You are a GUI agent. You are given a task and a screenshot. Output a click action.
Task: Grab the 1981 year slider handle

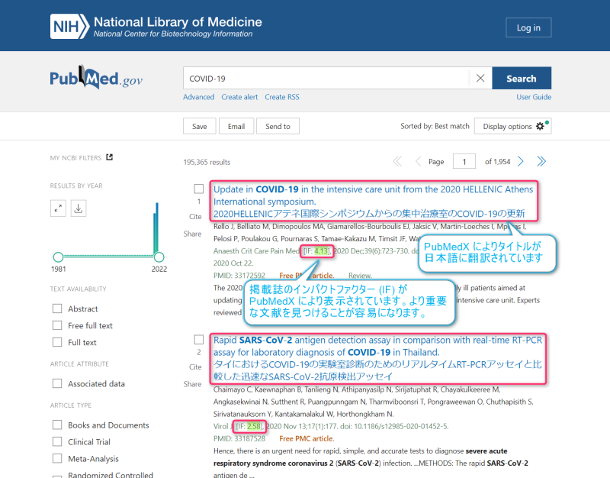click(59, 257)
